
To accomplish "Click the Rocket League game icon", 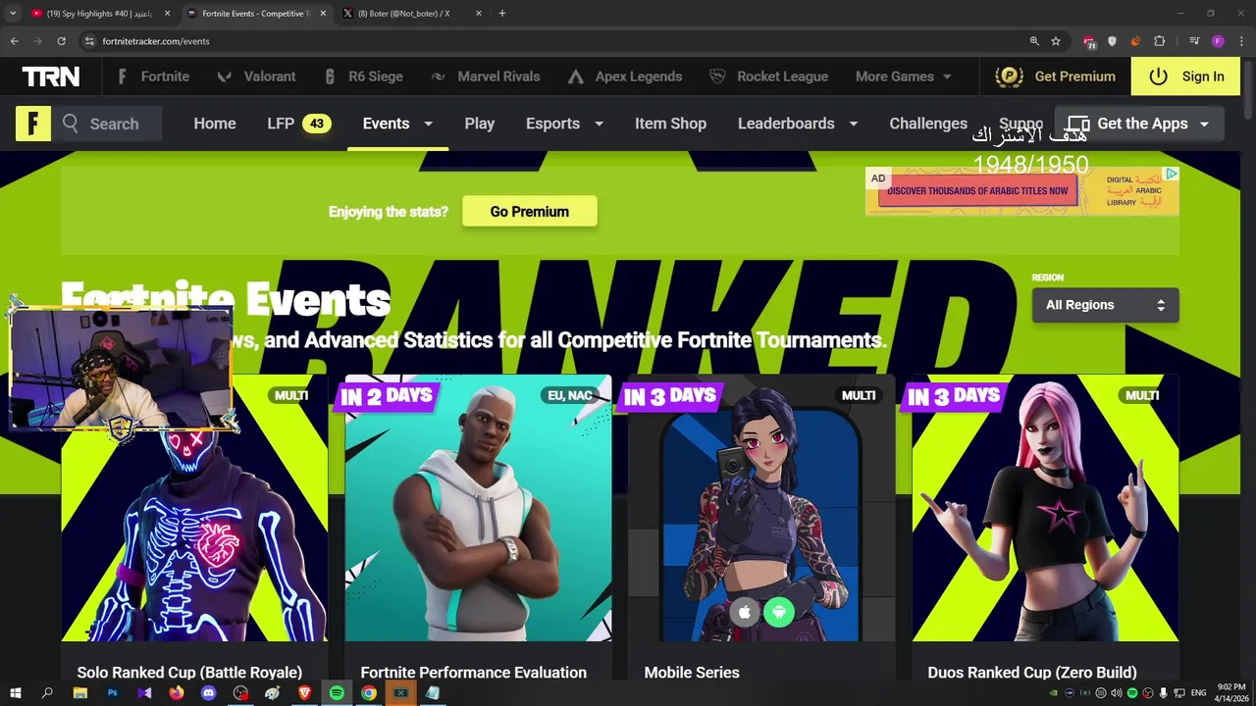I will point(717,76).
